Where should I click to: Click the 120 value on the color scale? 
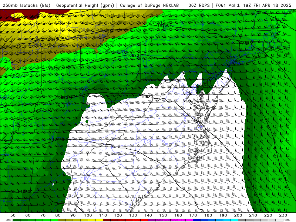click(x=118, y=215)
